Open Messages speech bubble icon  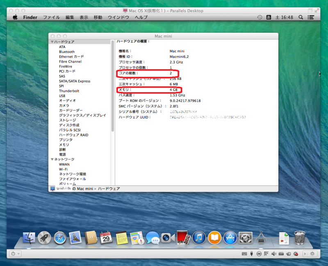click(153, 238)
